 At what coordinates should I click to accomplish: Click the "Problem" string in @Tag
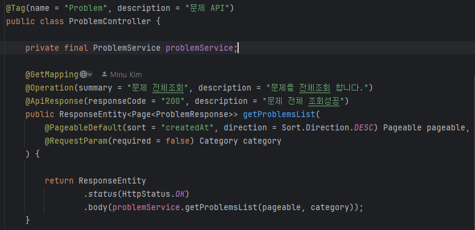86,8
